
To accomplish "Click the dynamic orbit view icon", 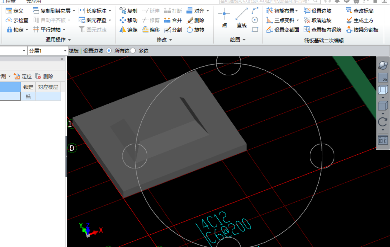I will pyautogui.click(x=383, y=65).
